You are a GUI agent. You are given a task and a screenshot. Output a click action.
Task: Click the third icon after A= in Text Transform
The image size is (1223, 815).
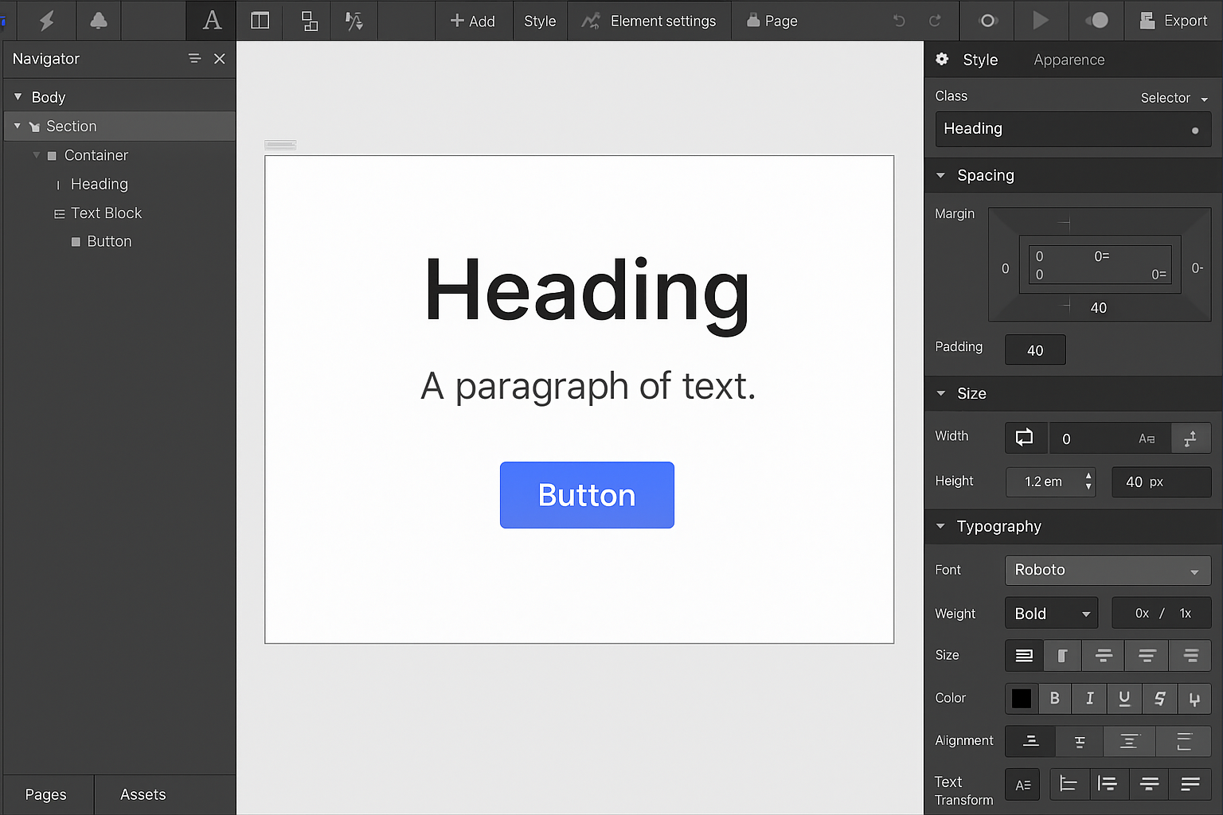coord(1149,785)
